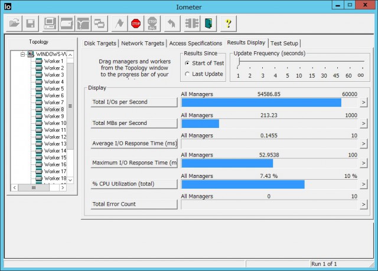The width and height of the screenshot is (378, 271).
Task: Expand details arrow for % CPU Utilization
Action: pyautogui.click(x=364, y=184)
